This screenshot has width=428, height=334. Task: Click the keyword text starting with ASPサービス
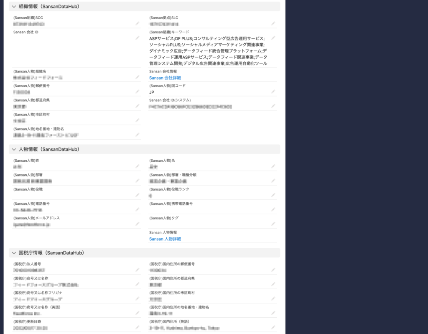[x=208, y=51]
